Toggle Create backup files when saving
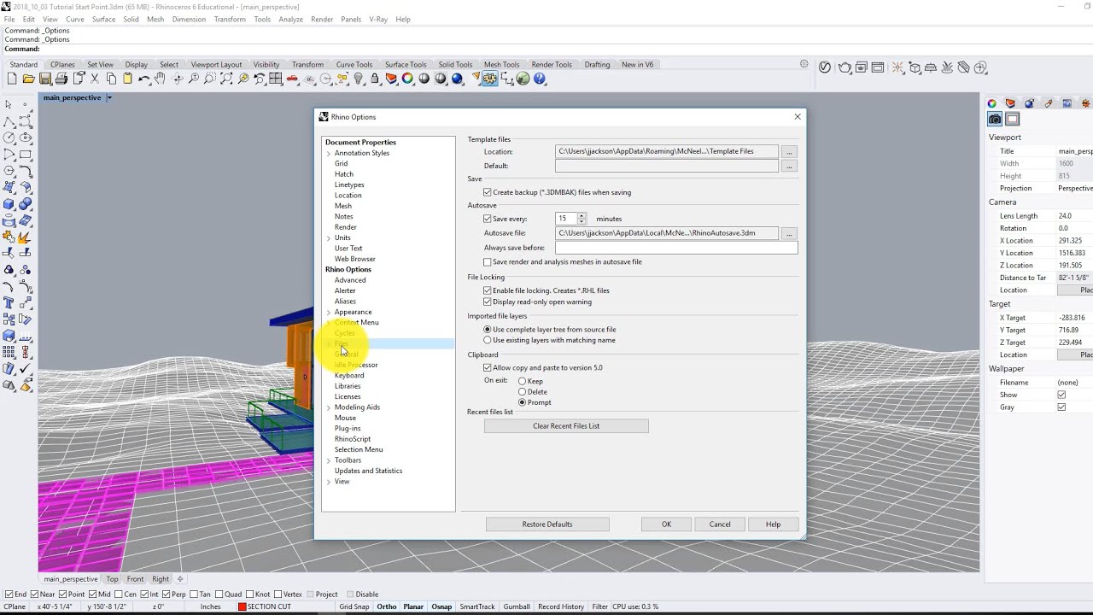 point(488,192)
